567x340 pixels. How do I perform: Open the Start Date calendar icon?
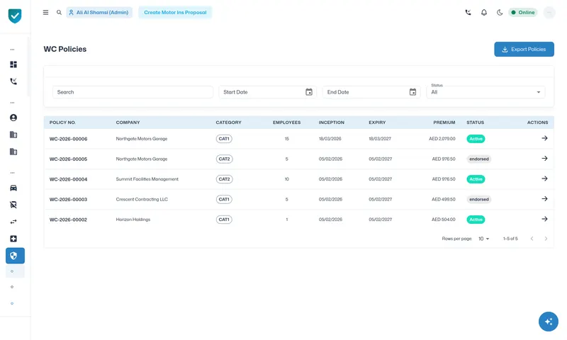click(309, 92)
